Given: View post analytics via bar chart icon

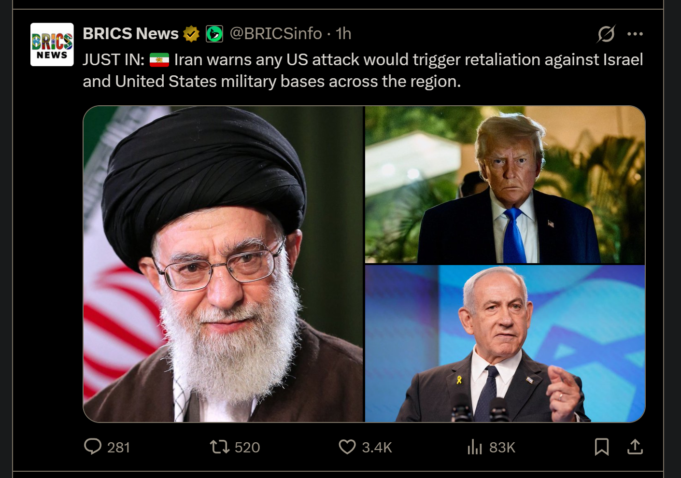Looking at the screenshot, I should pos(475,447).
